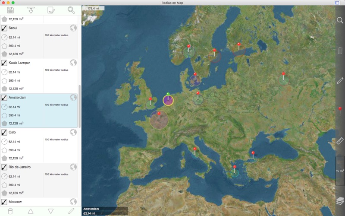Viewport: 345px width, 216px height.
Task: Select the ruler measure tool
Action: coord(340,141)
